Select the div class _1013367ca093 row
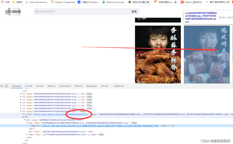The image size is (233, 144). (x=62, y=132)
